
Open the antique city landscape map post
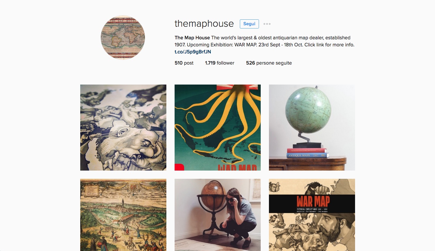pyautogui.click(x=123, y=215)
